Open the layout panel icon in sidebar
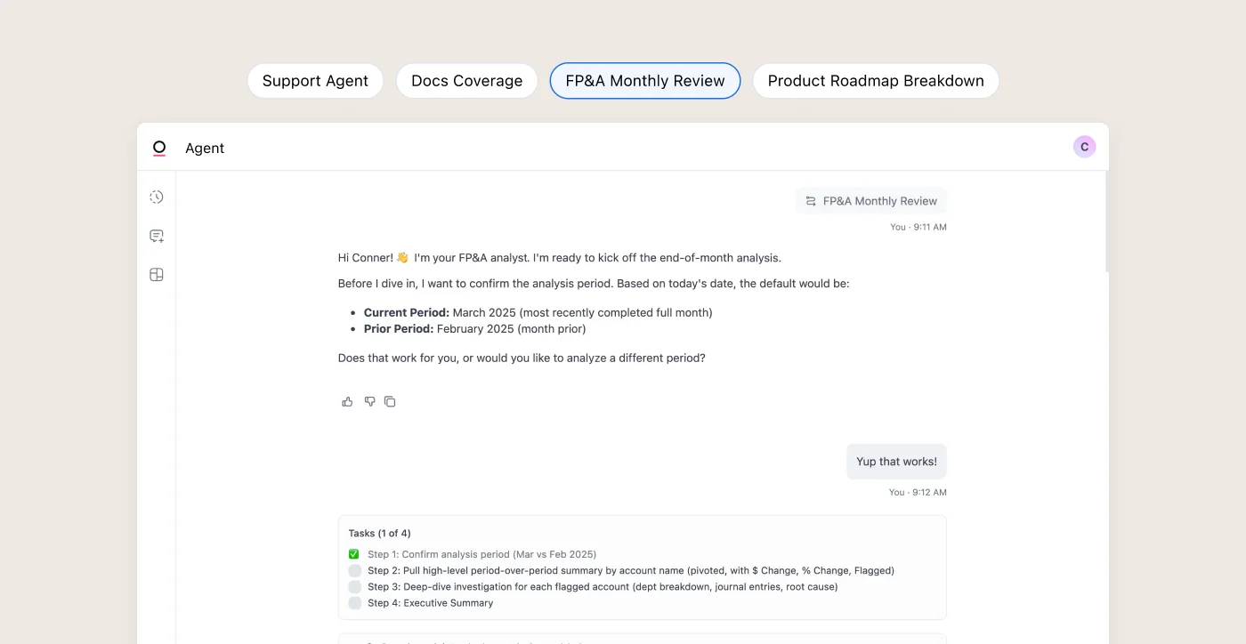Image resolution: width=1246 pixels, height=644 pixels. [157, 275]
